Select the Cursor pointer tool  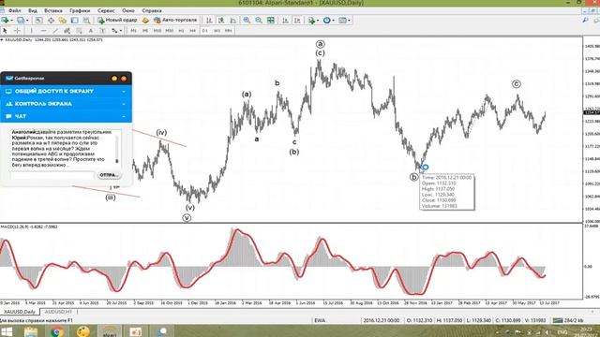pos(5,31)
